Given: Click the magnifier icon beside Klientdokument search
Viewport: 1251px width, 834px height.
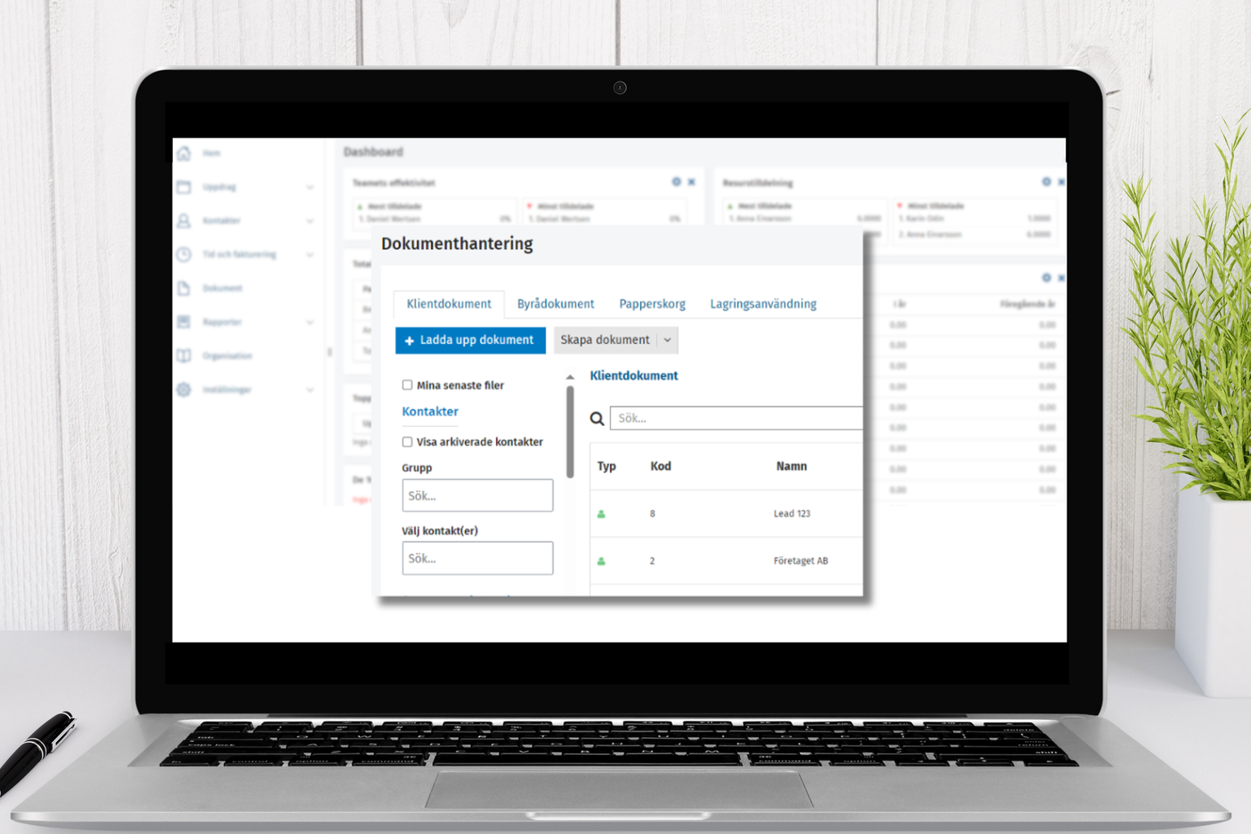Looking at the screenshot, I should (597, 419).
